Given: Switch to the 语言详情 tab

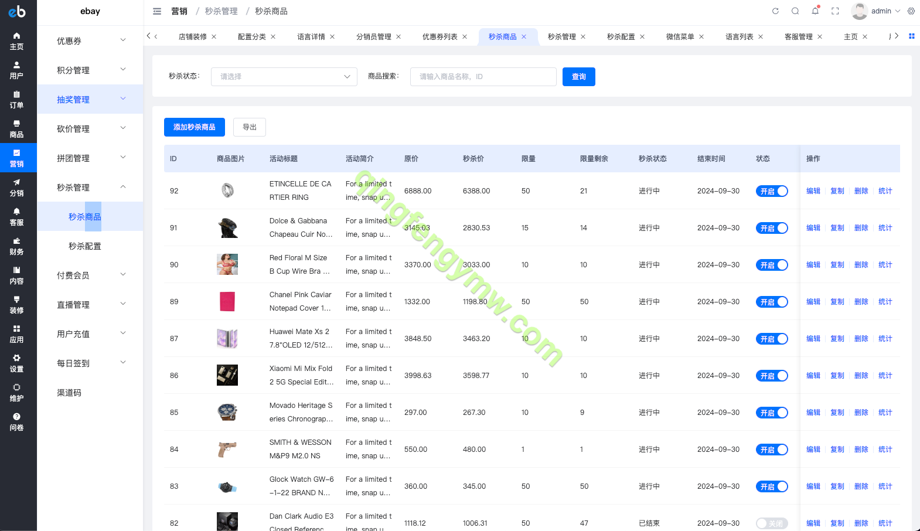Looking at the screenshot, I should tap(311, 37).
